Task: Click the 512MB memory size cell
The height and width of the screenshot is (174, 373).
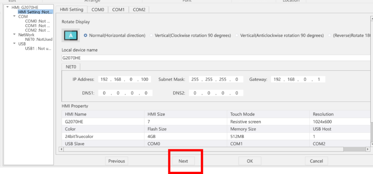Action: pyautogui.click(x=268, y=137)
